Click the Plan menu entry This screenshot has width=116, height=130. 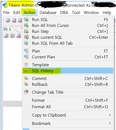pyautogui.click(x=68, y=51)
